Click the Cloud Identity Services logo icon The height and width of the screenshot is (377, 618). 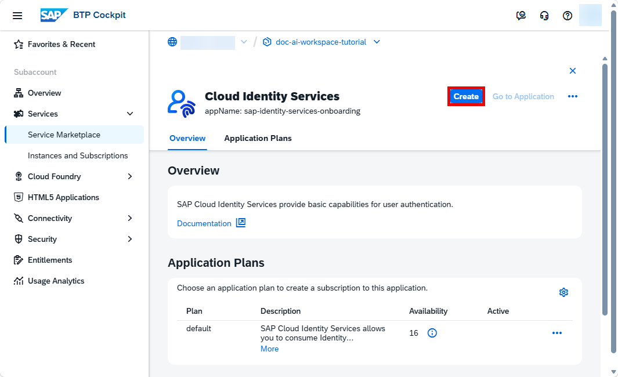click(181, 104)
